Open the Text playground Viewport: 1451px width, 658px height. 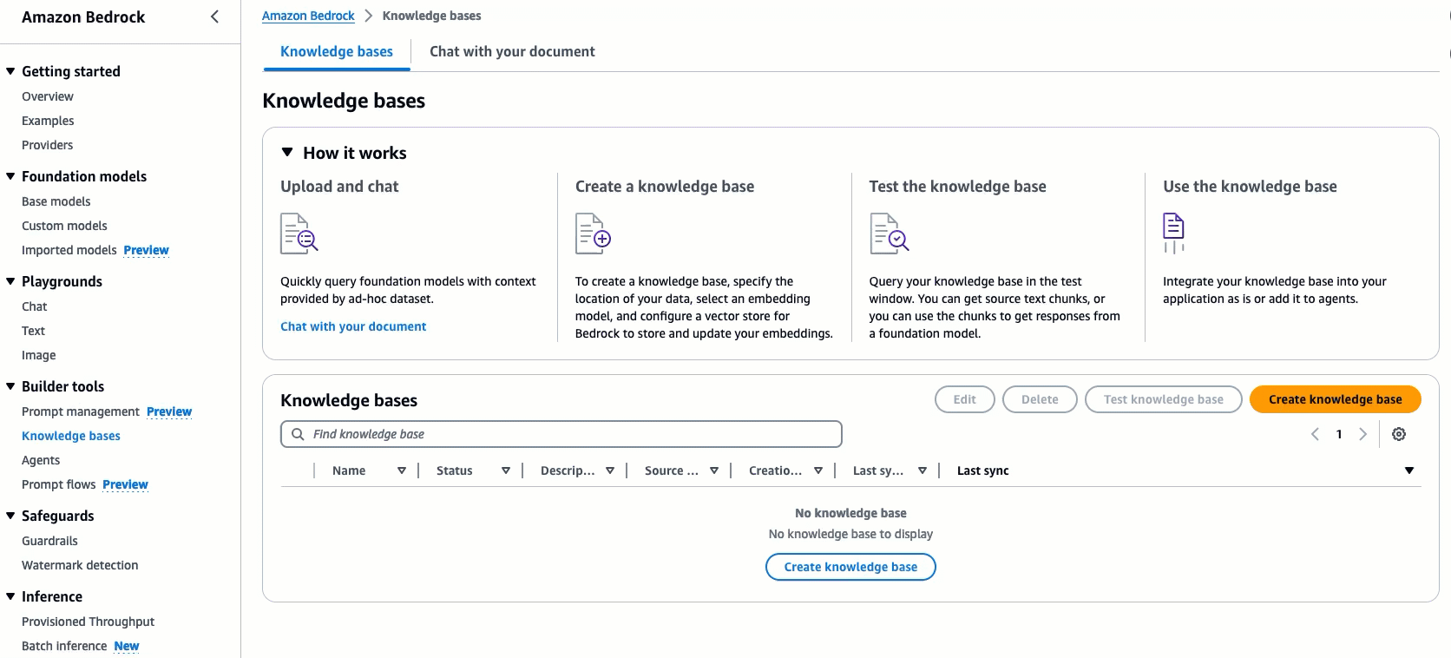click(33, 331)
